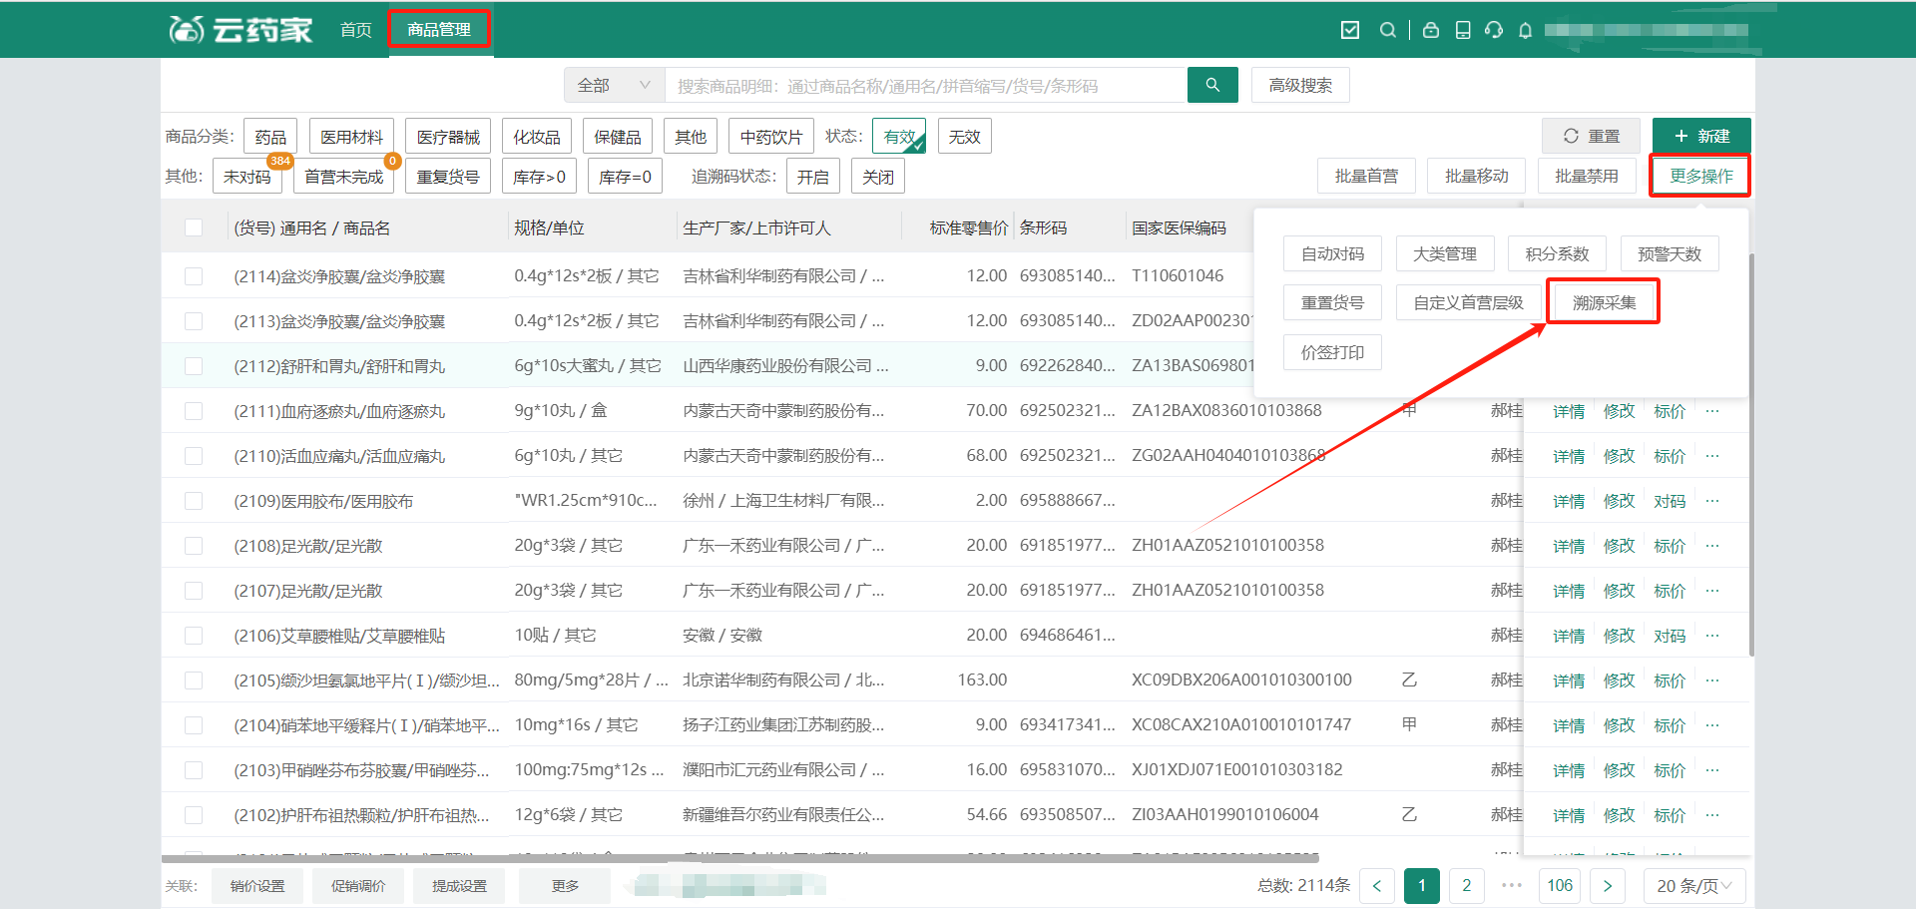This screenshot has width=1916, height=909.
Task: Click the horizontal table scrollbar
Action: (740, 857)
